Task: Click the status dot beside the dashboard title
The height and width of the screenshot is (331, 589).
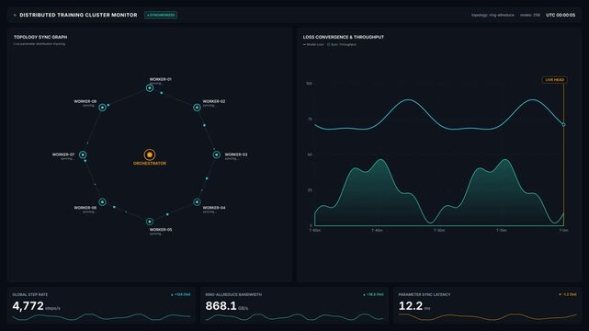Action: coord(15,16)
